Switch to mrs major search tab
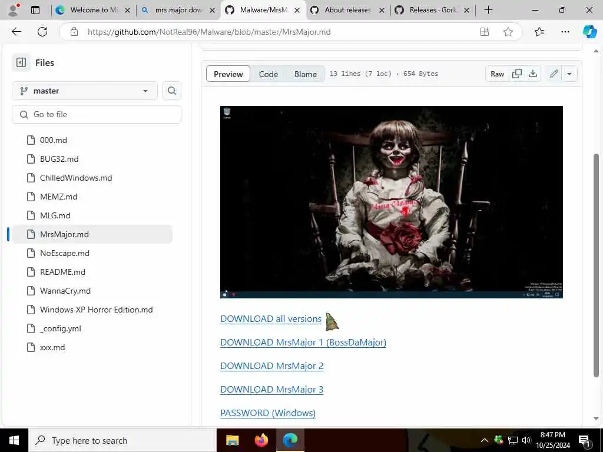 (178, 10)
